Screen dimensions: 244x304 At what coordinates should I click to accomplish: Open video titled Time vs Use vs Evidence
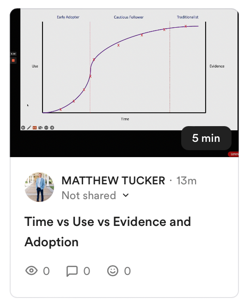click(108, 231)
